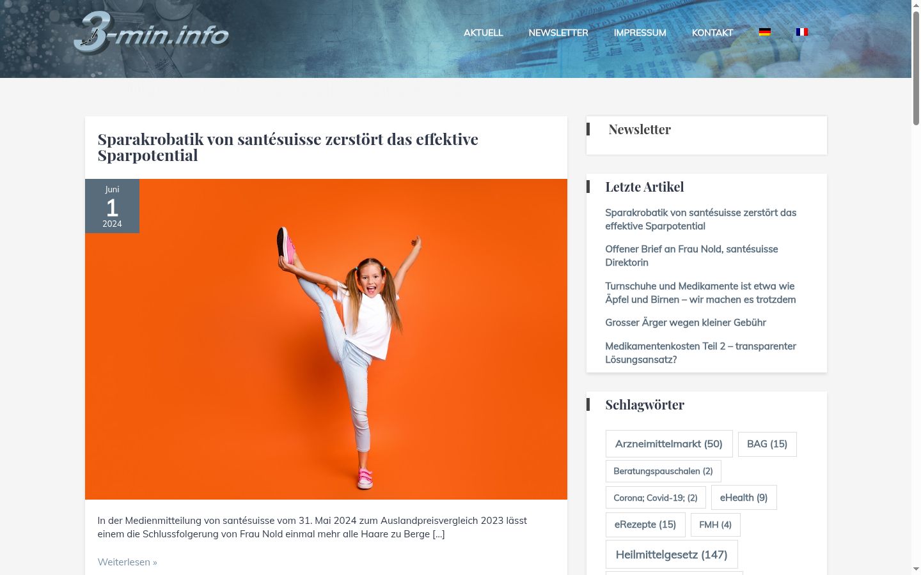Open the article headline 'Sparakrobatik von santésuisse'

point(288,147)
